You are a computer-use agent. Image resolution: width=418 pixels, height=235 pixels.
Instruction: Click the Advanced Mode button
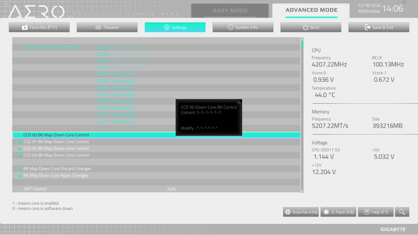point(311,10)
